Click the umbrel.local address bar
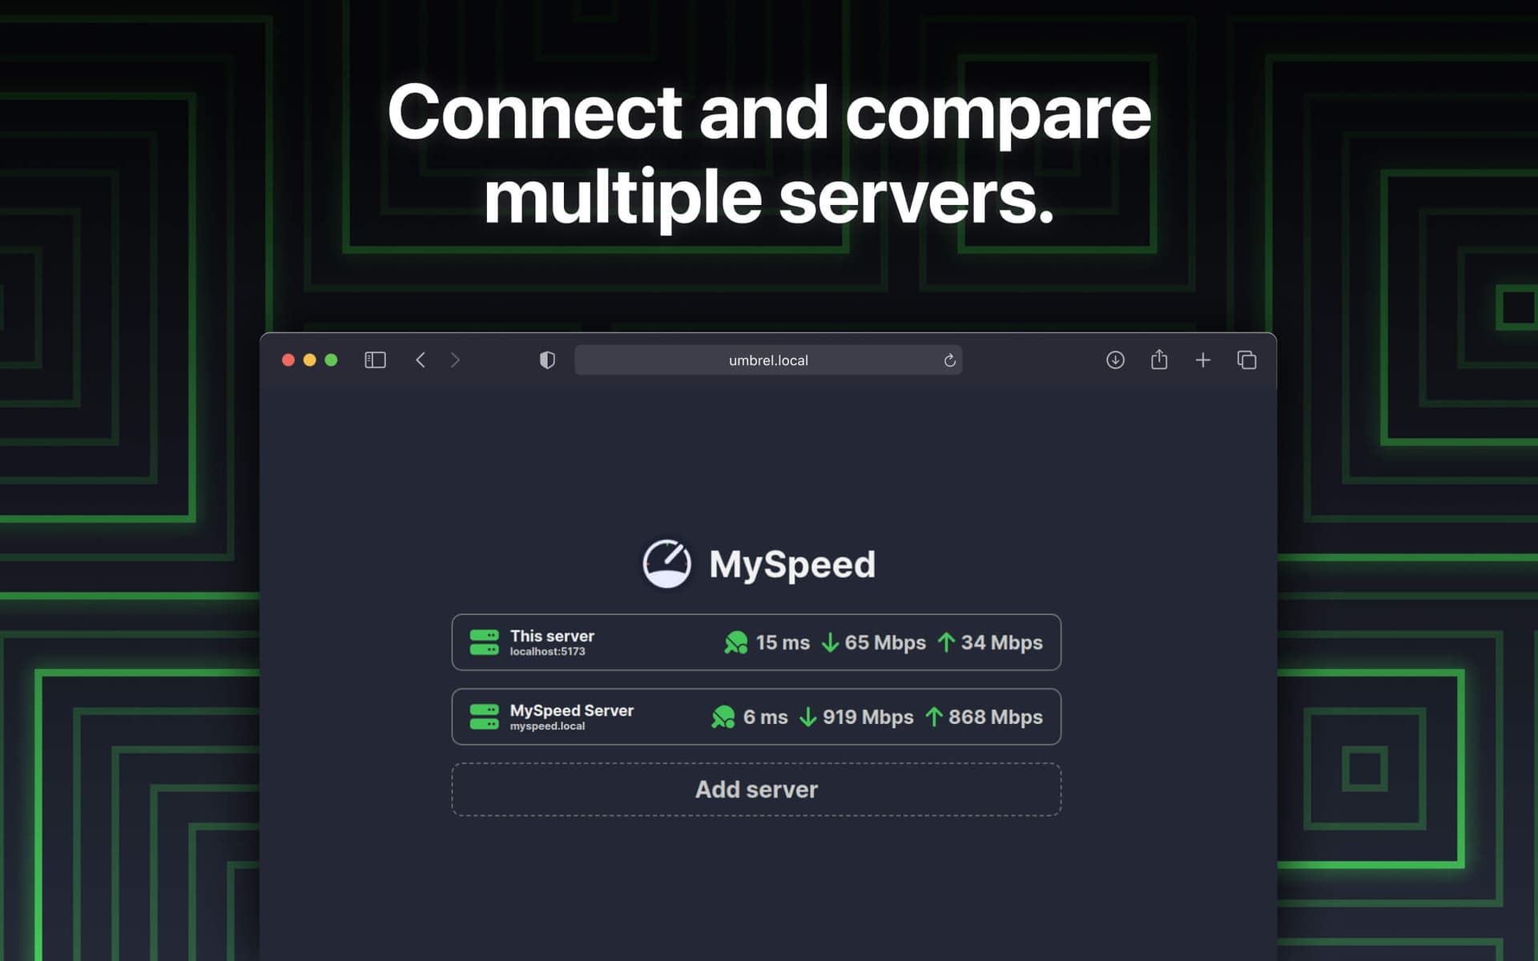The height and width of the screenshot is (961, 1538). (767, 360)
